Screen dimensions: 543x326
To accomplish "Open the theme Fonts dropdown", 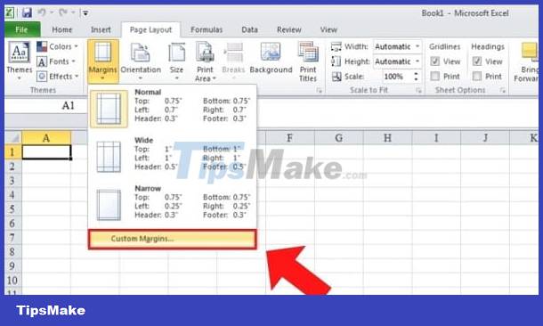I will (x=56, y=61).
